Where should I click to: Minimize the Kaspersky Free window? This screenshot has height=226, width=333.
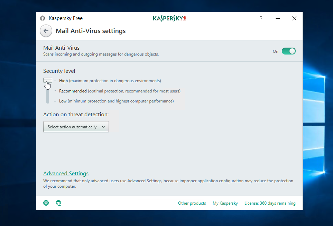(x=278, y=18)
